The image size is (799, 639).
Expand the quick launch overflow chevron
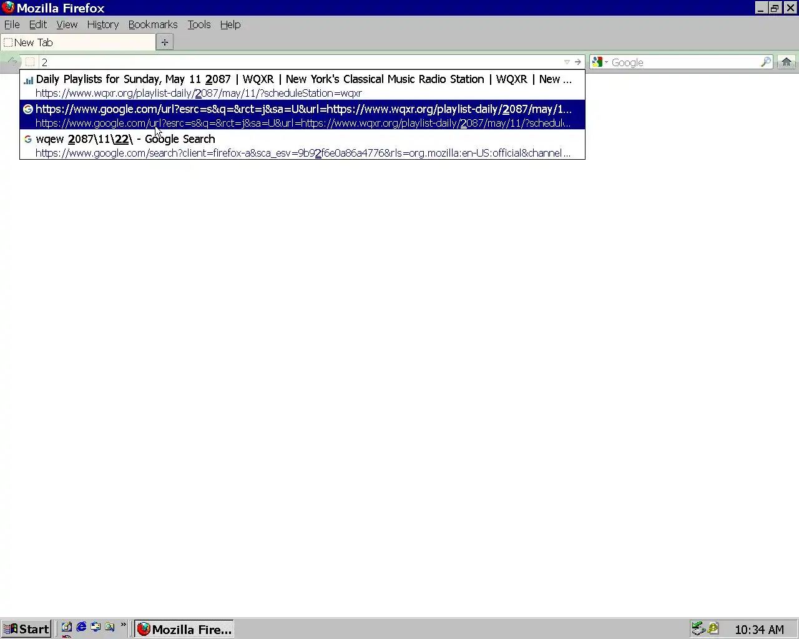(x=123, y=625)
